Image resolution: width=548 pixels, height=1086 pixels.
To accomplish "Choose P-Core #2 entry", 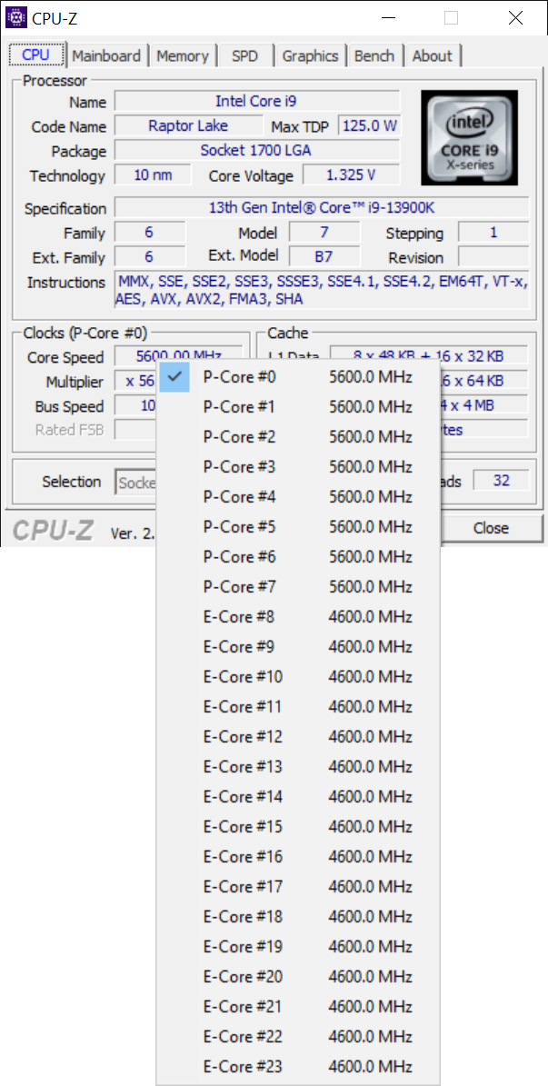I will [298, 437].
